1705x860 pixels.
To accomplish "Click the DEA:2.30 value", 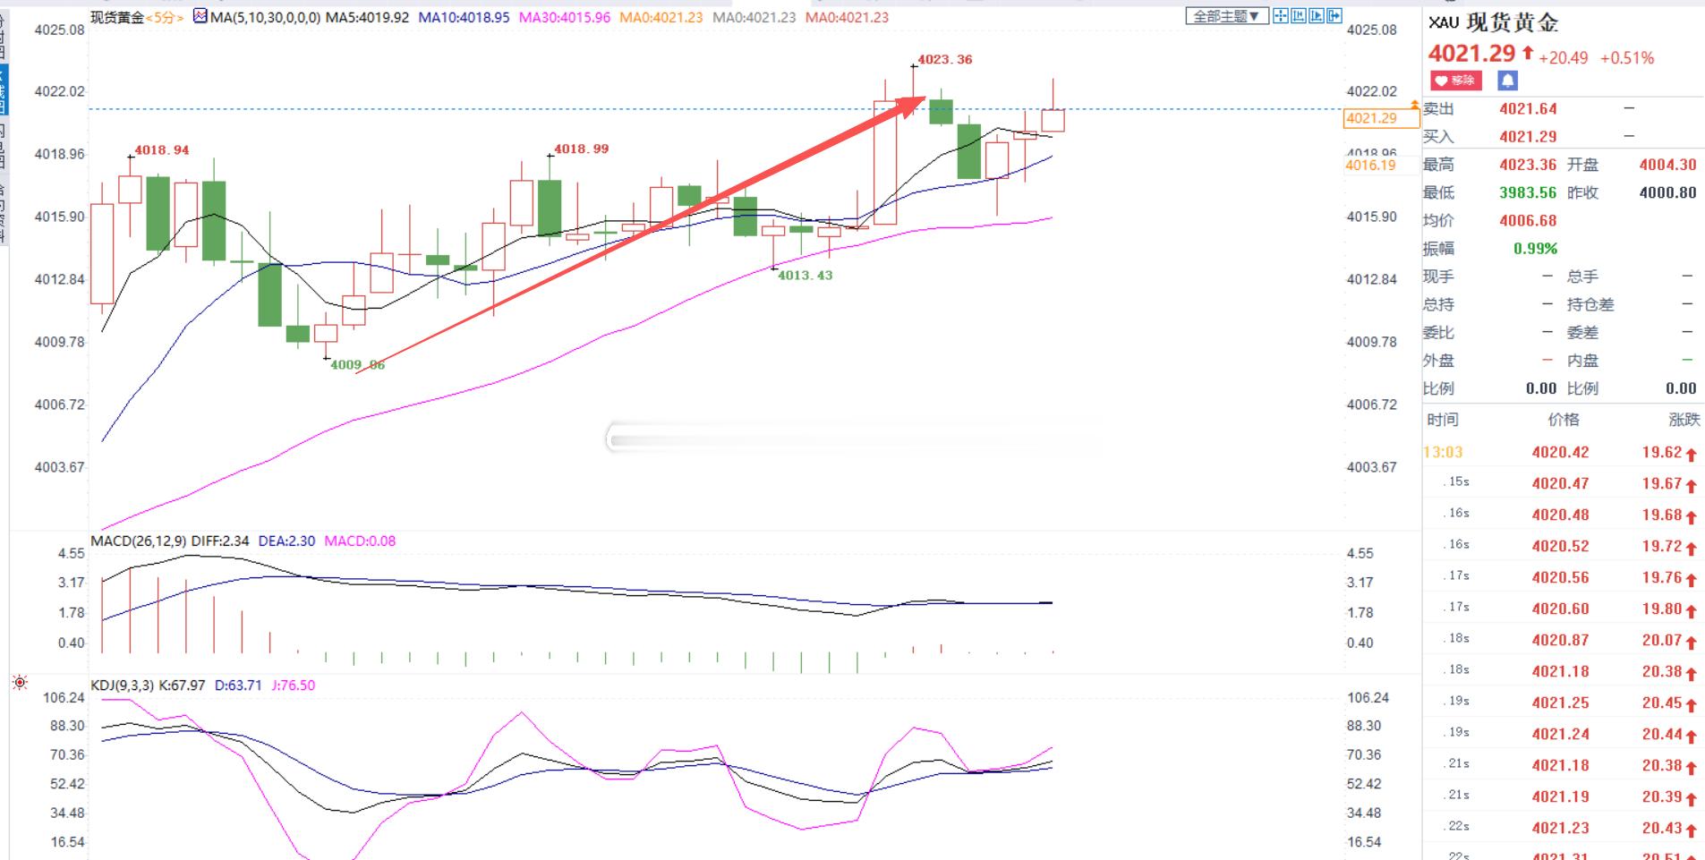I will pyautogui.click(x=286, y=541).
